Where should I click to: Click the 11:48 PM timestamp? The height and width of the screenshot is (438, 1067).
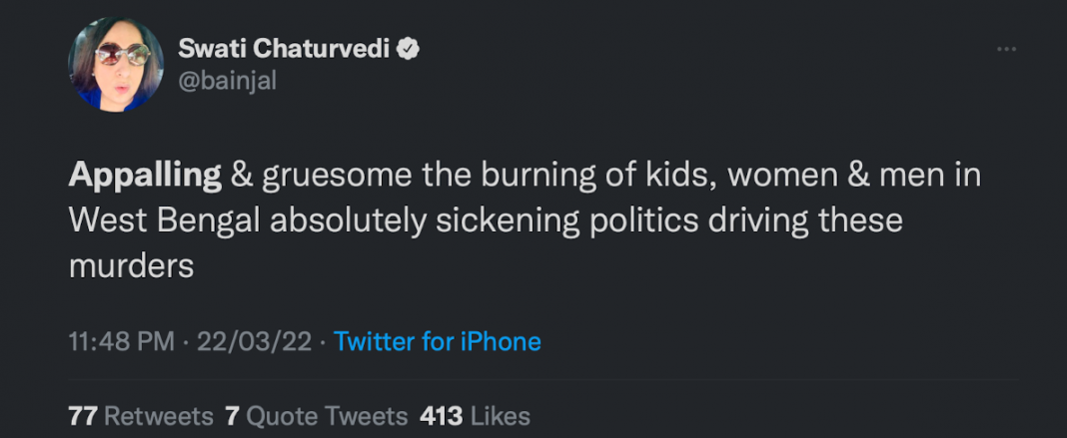121,341
